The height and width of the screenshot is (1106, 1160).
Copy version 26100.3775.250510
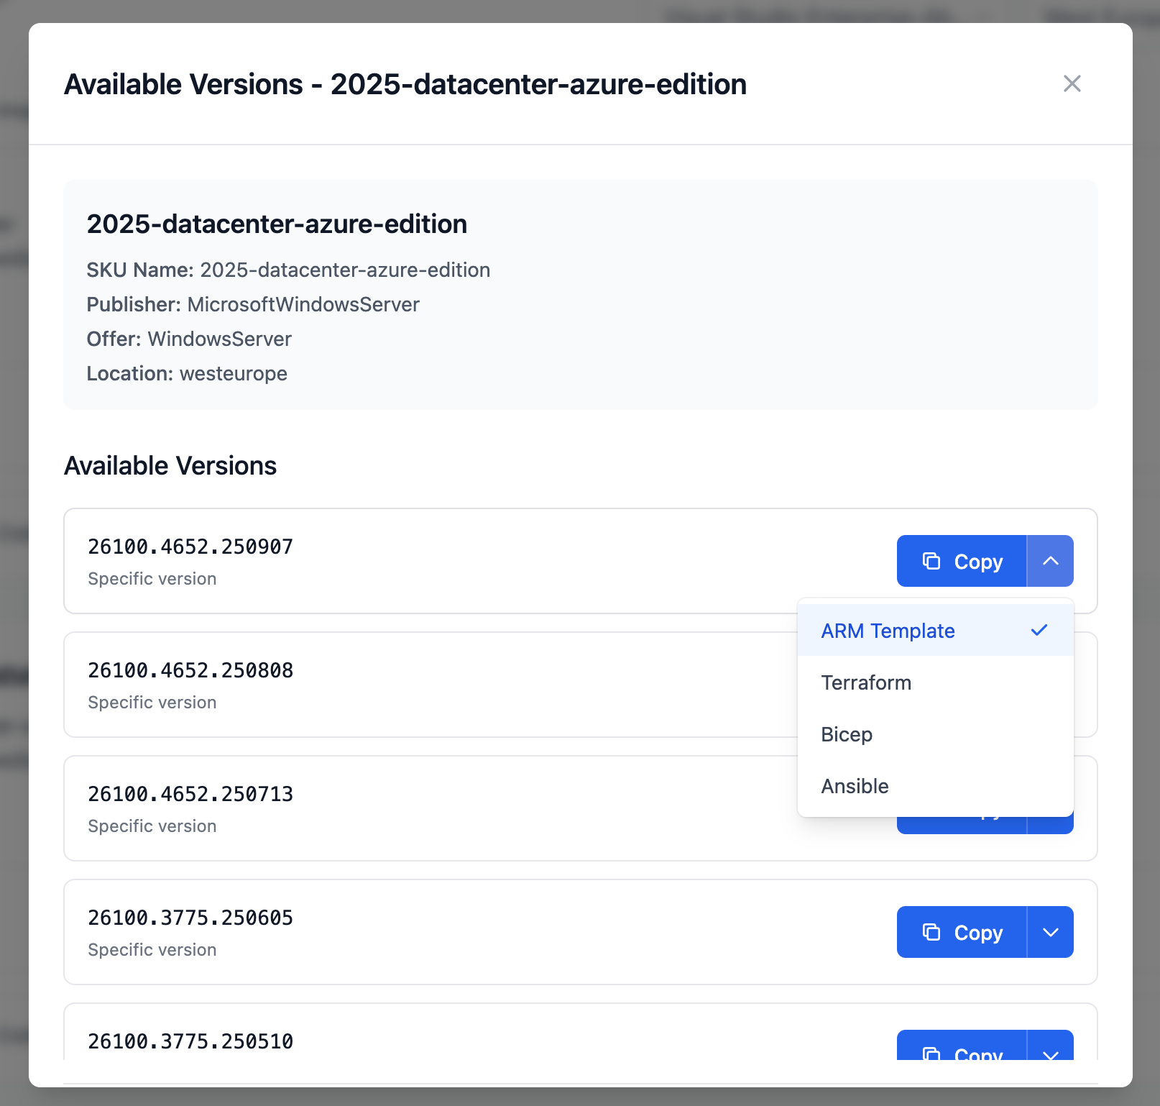tap(962, 1046)
